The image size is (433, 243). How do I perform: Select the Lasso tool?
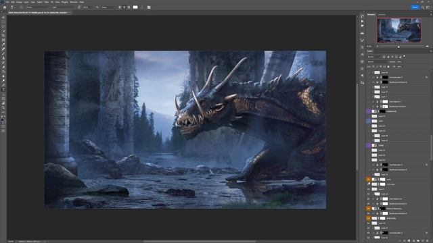coord(3,26)
